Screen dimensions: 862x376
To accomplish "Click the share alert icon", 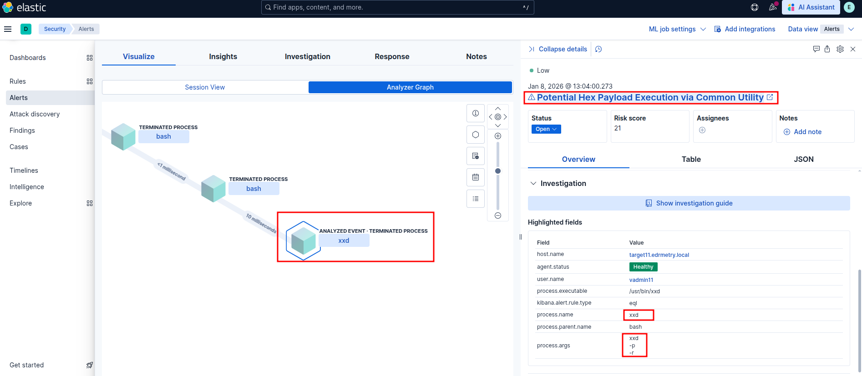I will pyautogui.click(x=827, y=49).
